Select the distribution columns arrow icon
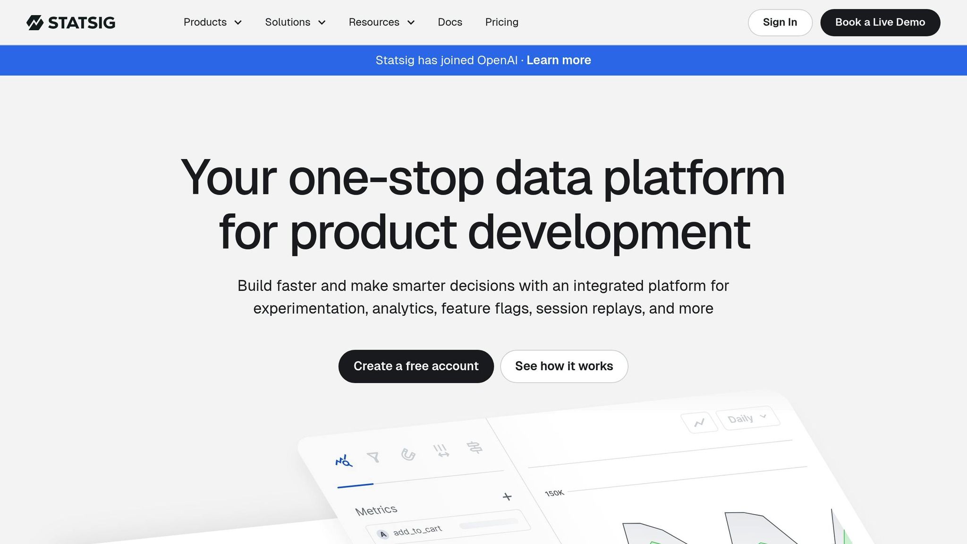The width and height of the screenshot is (967, 544). [x=441, y=450]
